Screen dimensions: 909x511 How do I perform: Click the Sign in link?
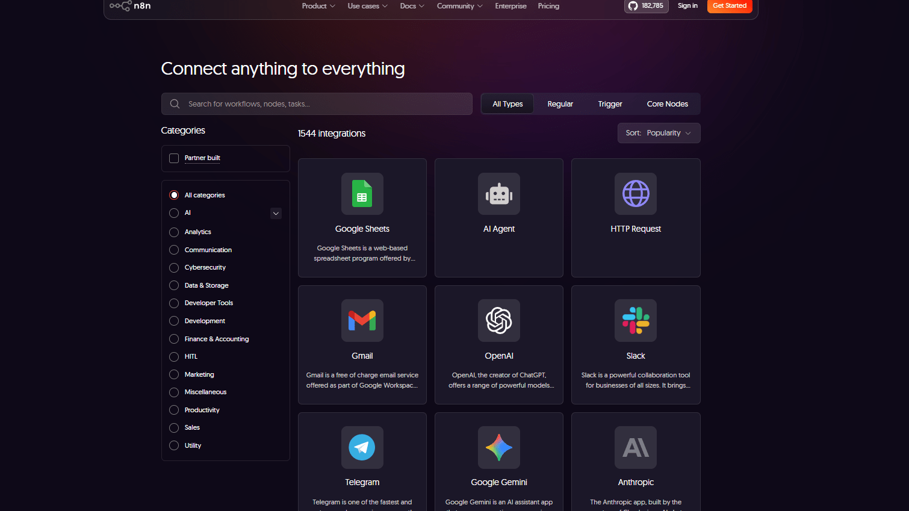coord(687,6)
